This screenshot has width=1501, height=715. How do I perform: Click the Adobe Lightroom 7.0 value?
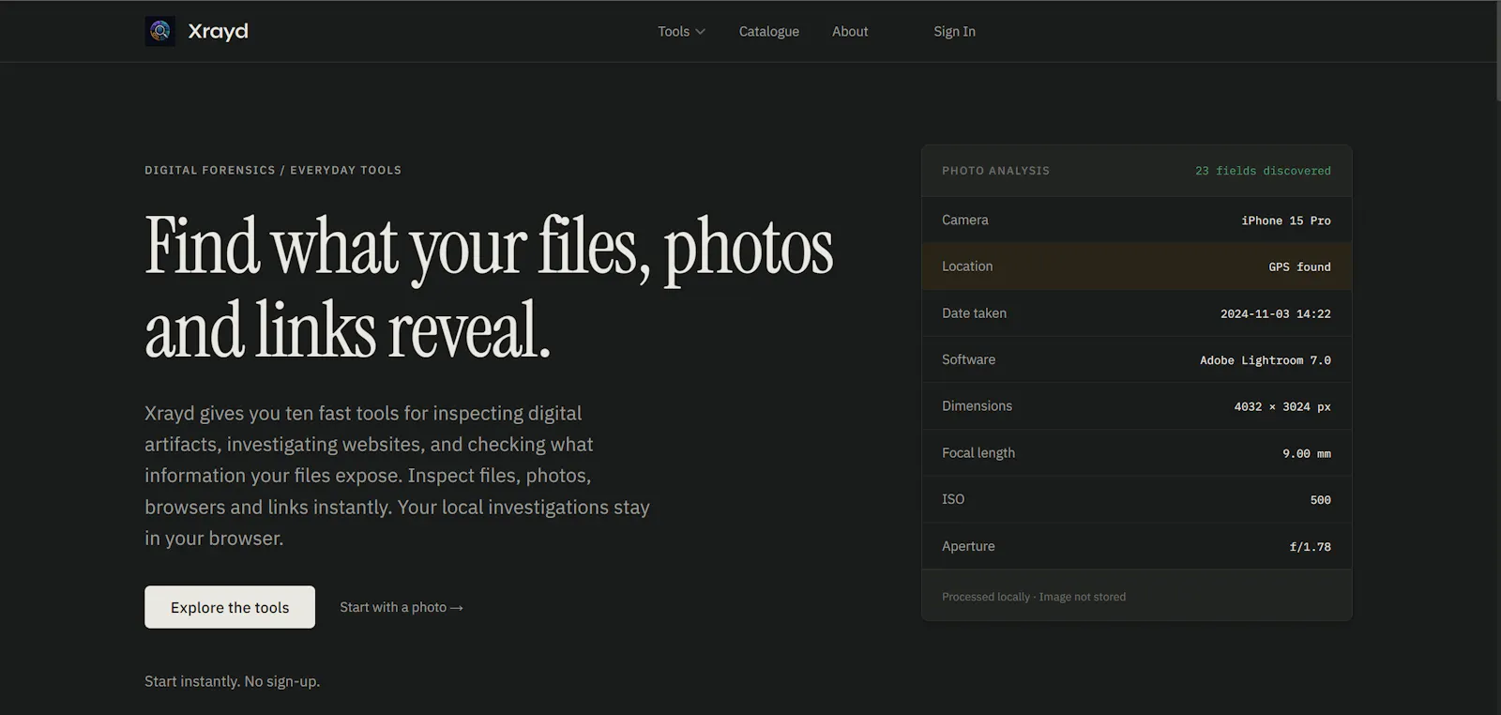click(1265, 360)
